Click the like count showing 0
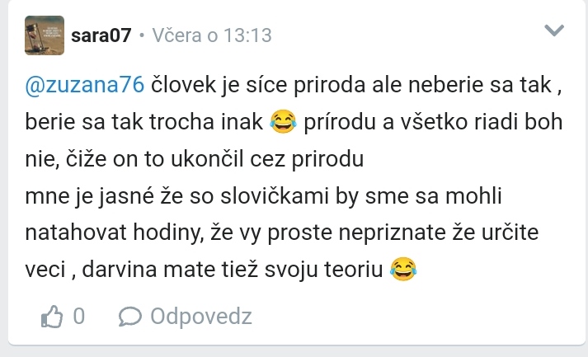Screen dimensions: 588x357 (78, 316)
